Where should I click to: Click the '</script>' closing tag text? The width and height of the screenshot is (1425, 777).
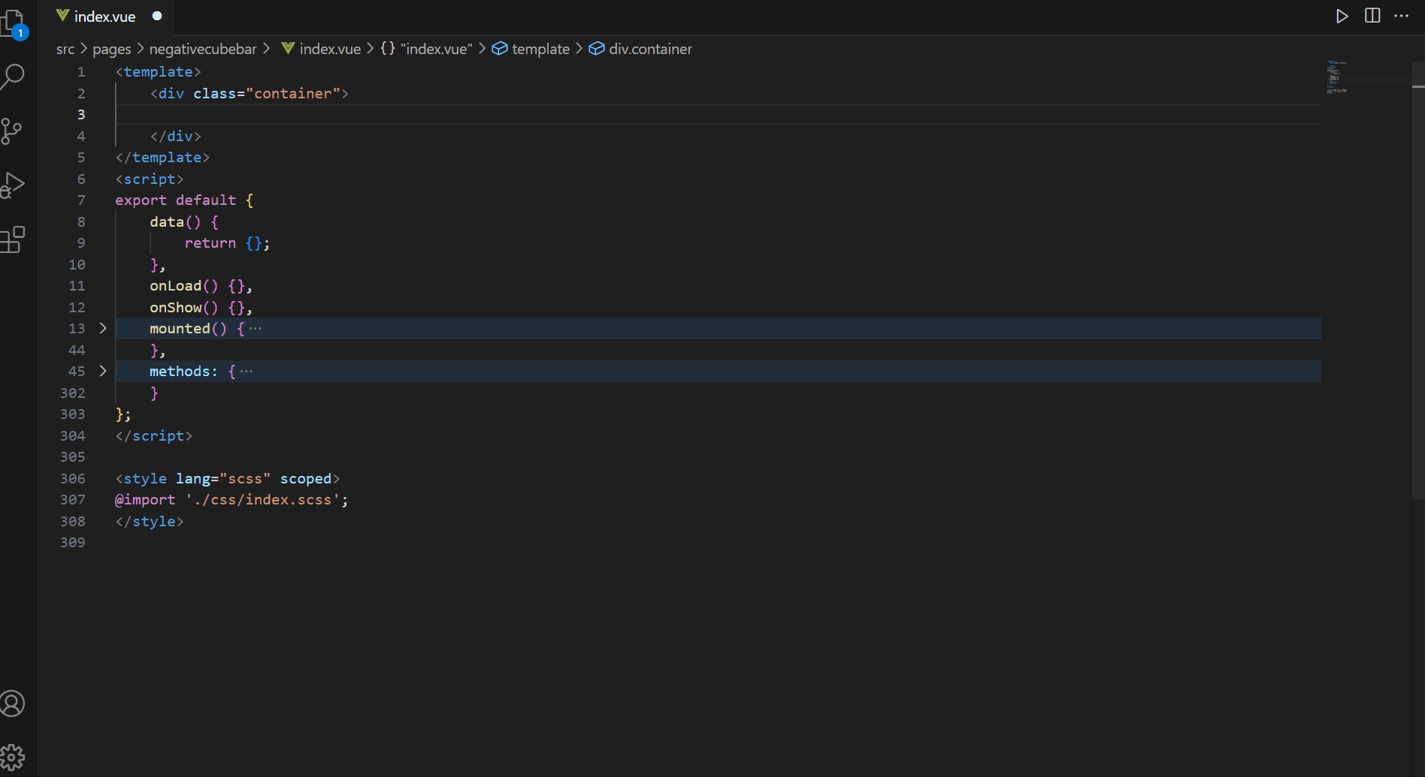click(x=154, y=435)
